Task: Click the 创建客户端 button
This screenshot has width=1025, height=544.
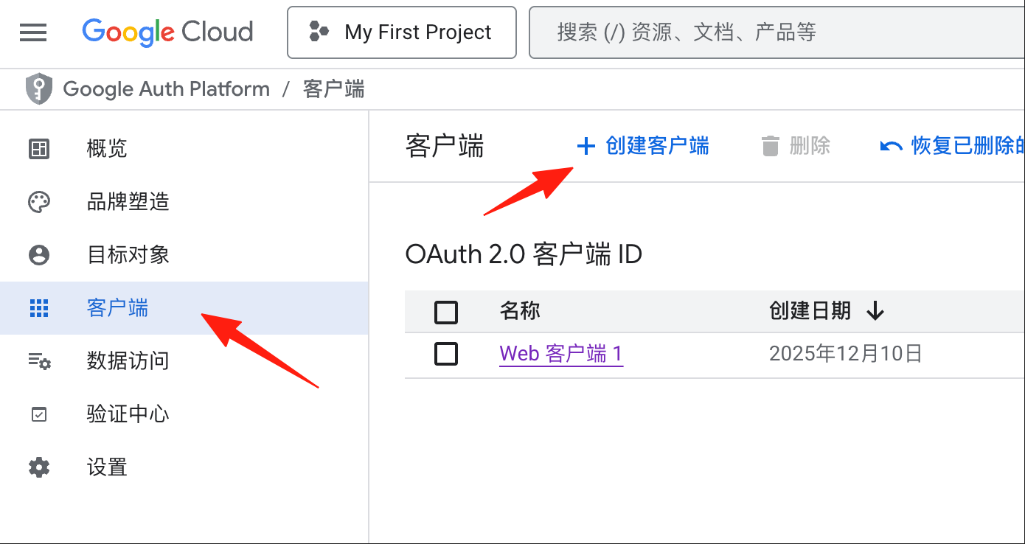Action: click(643, 146)
